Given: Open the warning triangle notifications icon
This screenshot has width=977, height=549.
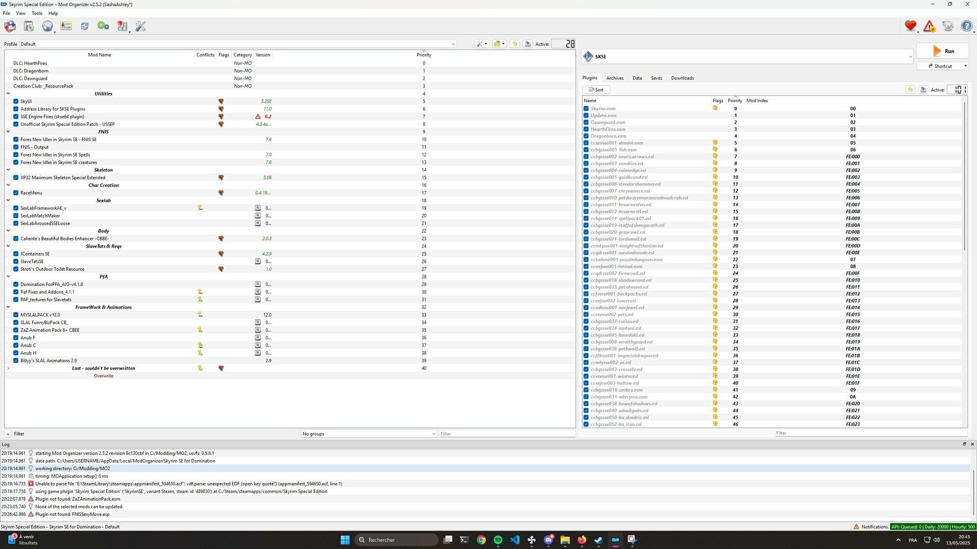Looking at the screenshot, I should pyautogui.click(x=929, y=26).
